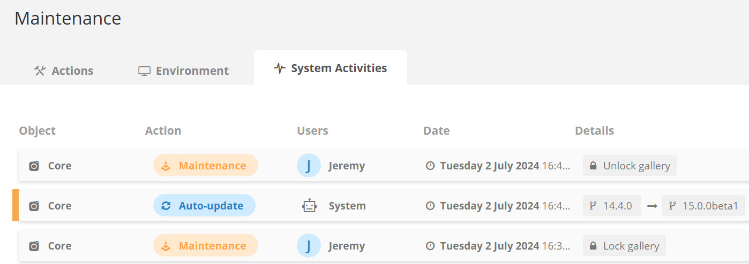Click the branch icon beside 14.4.0
This screenshot has height=264, width=749.
(x=593, y=206)
